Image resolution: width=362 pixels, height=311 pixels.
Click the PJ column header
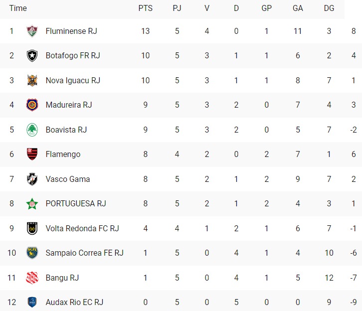coord(177,8)
